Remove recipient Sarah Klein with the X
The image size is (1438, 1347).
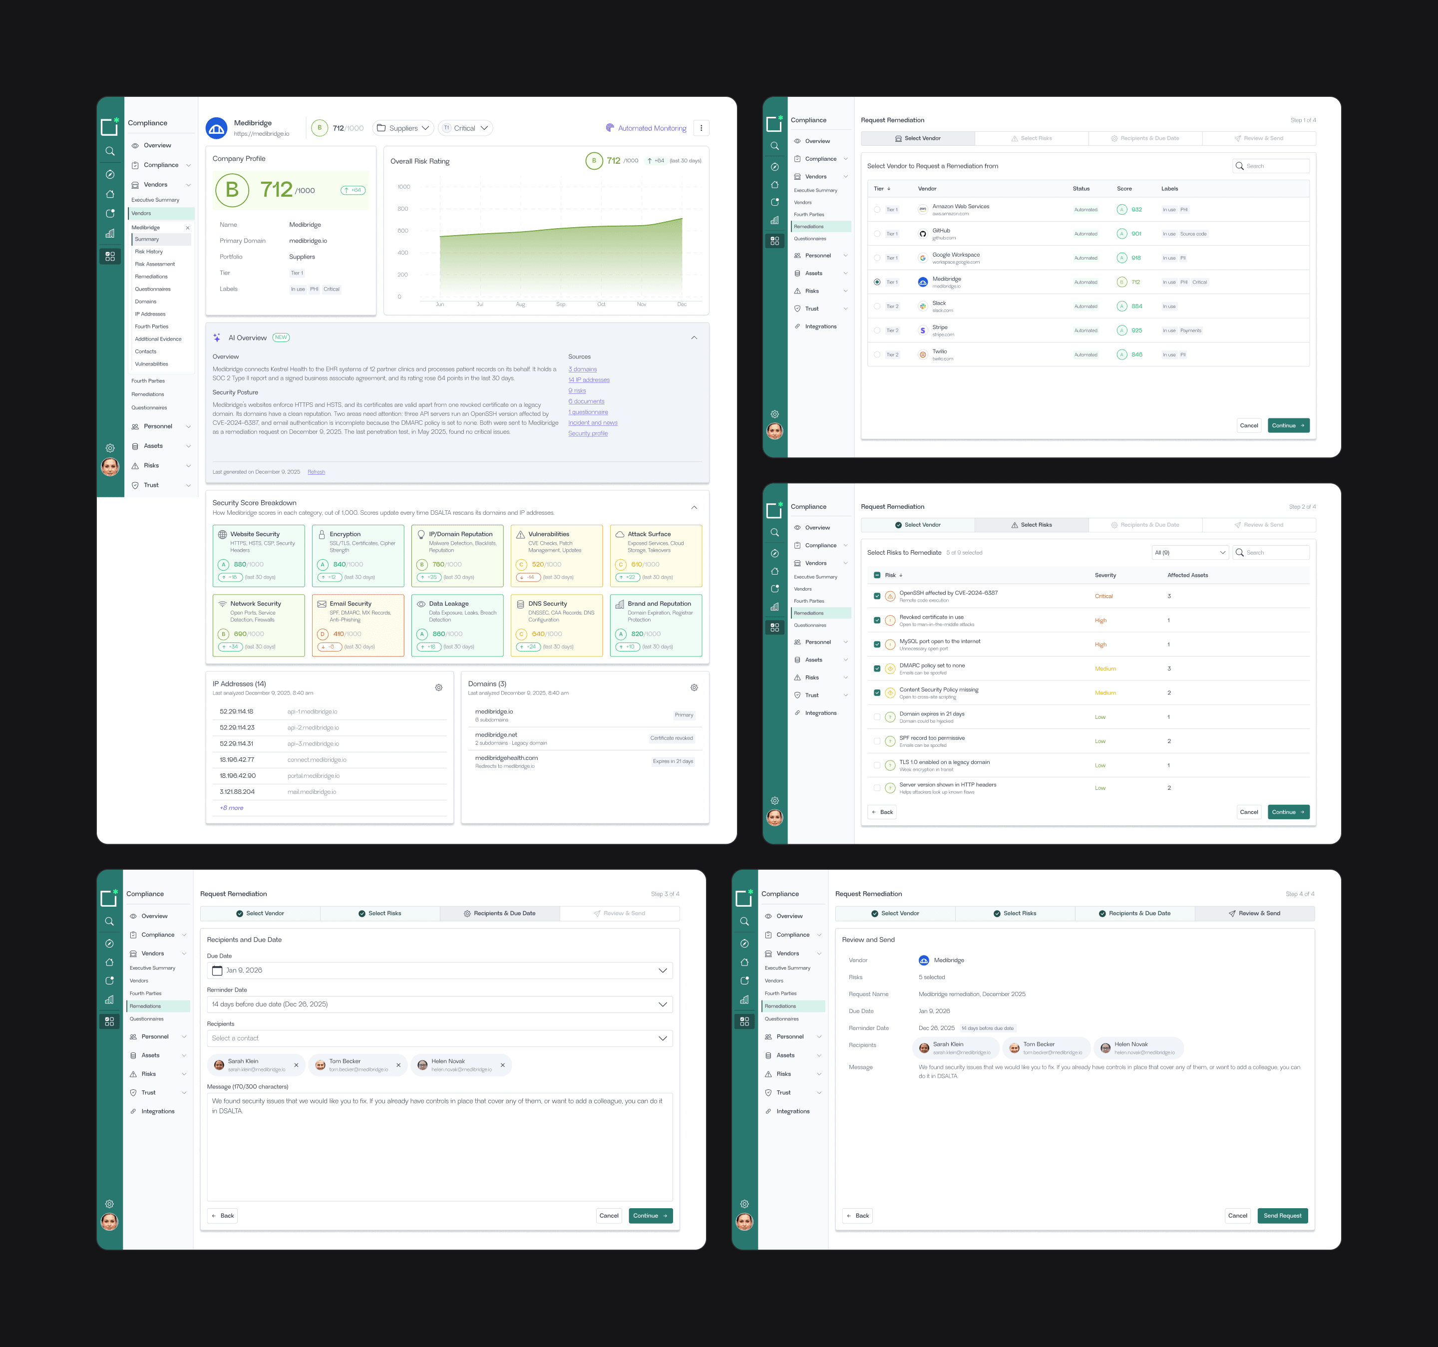coord(296,1065)
